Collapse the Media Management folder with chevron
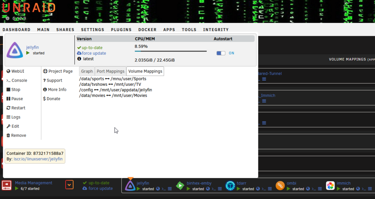Image resolution: width=375 pixels, height=199 pixels. pyautogui.click(x=69, y=185)
